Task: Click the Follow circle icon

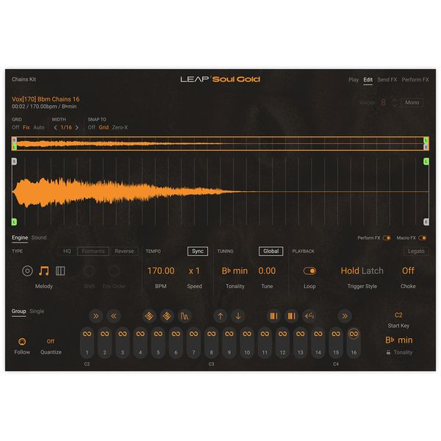Action: pos(22,341)
